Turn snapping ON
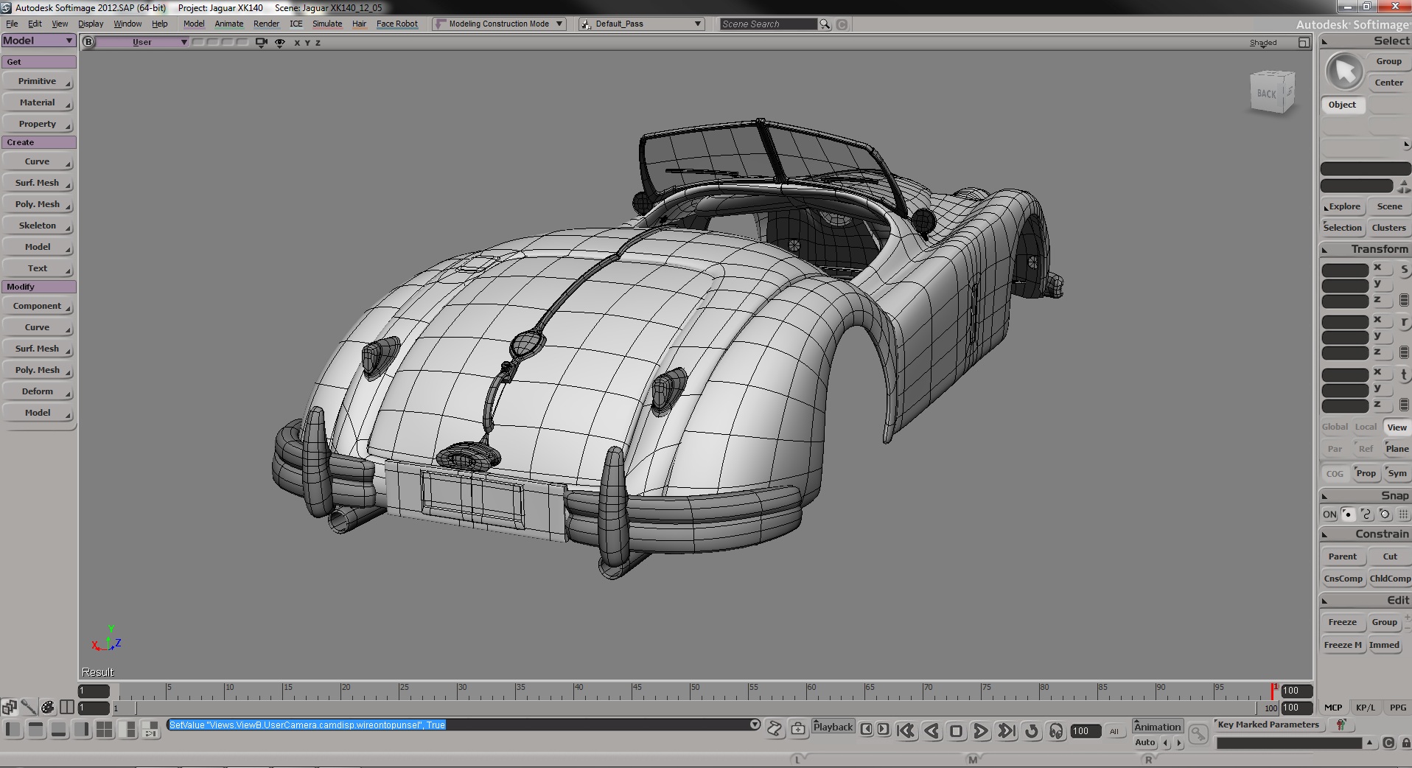This screenshot has width=1412, height=768. pyautogui.click(x=1329, y=514)
